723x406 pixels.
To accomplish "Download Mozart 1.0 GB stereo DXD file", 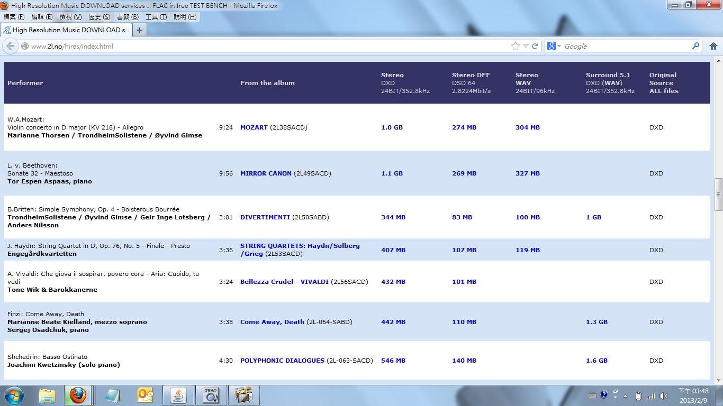I will click(392, 127).
